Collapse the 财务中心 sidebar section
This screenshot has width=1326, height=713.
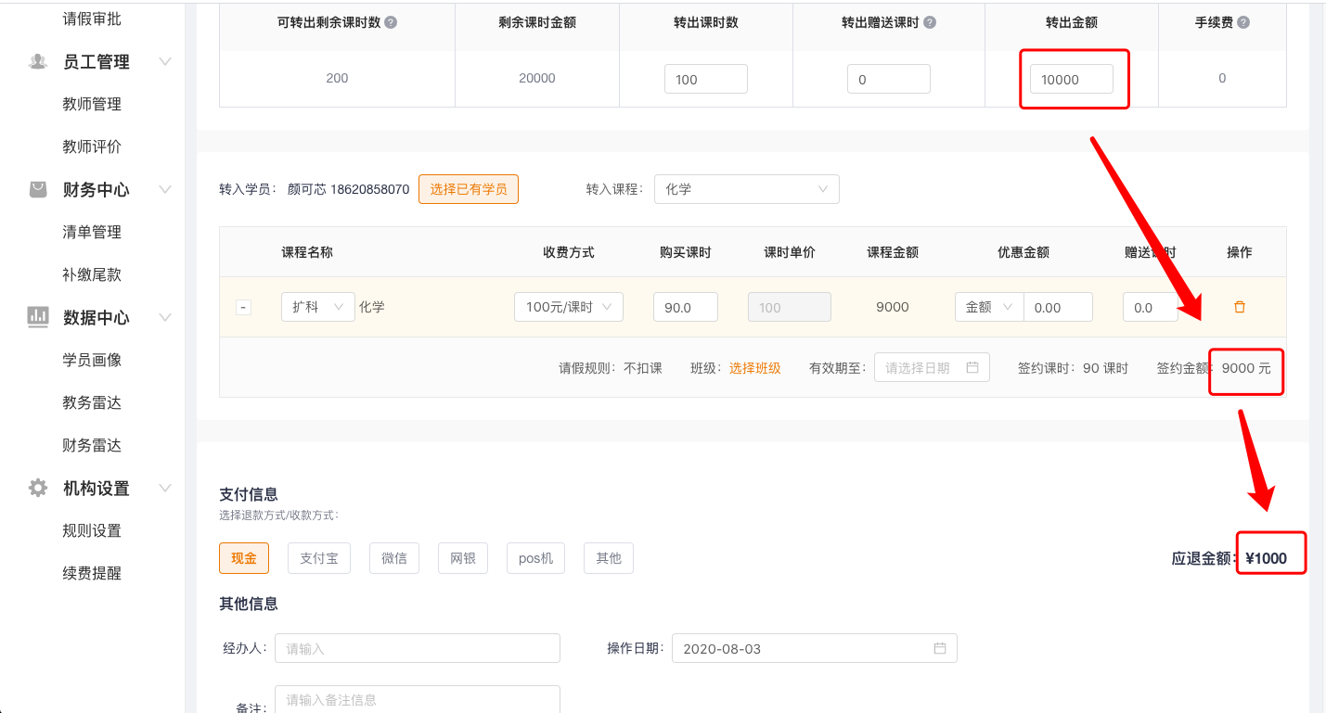pyautogui.click(x=165, y=189)
